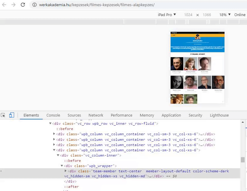Viewport: 247px width, 191px height.
Task: Select the first ::before pseudo-element under vc_row
Action: pos(65,129)
